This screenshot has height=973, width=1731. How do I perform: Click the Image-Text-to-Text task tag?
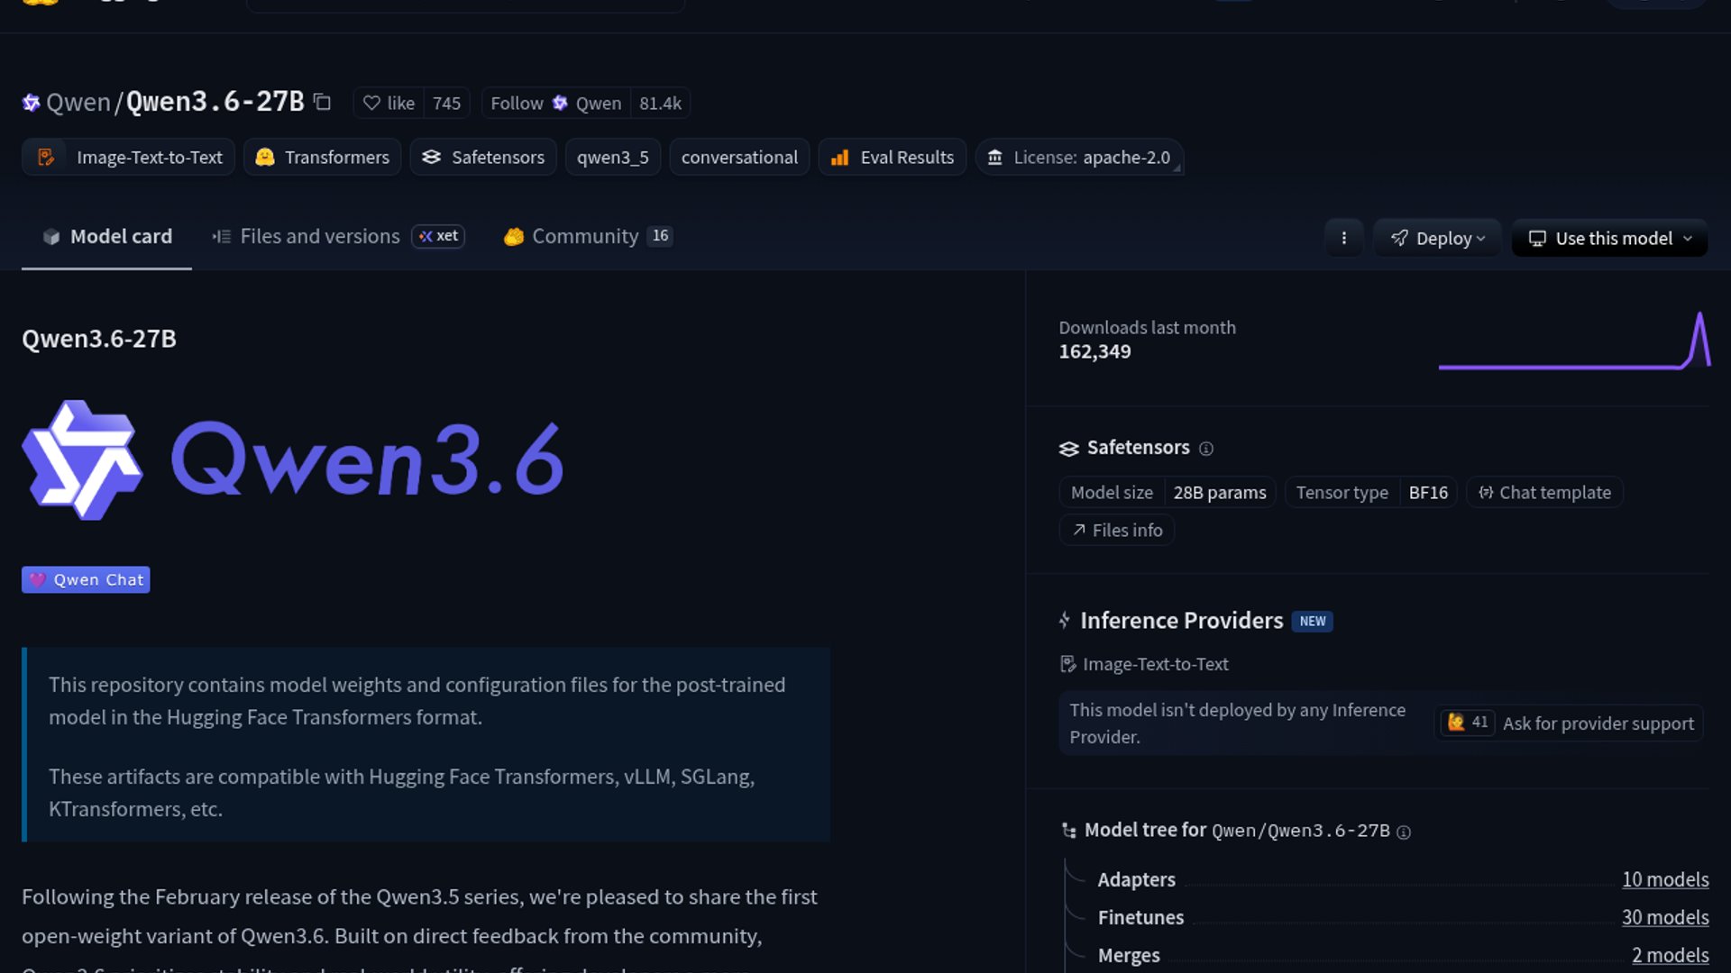(x=129, y=158)
